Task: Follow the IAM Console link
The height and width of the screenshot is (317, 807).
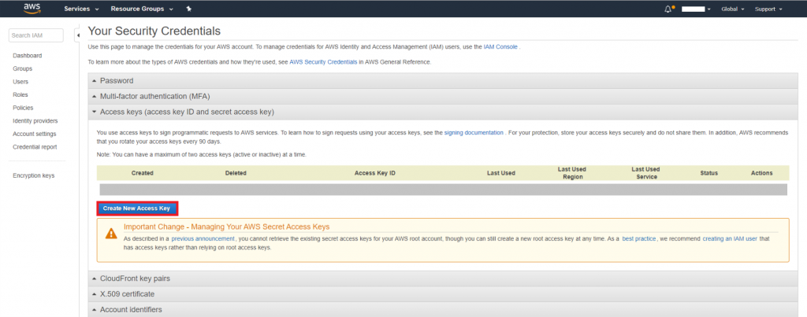Action: tap(500, 46)
